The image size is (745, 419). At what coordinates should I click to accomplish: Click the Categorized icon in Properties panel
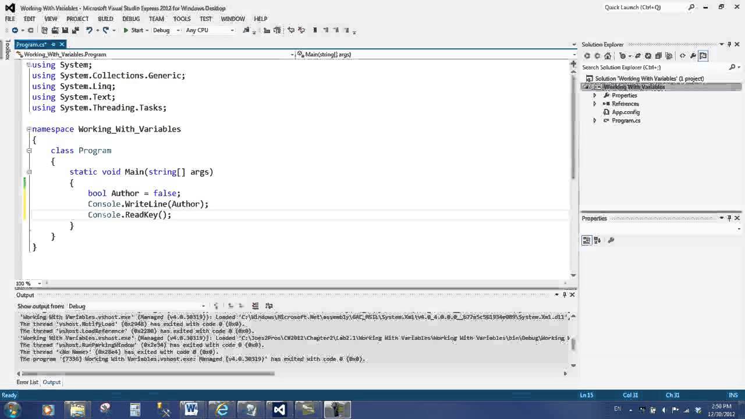587,240
